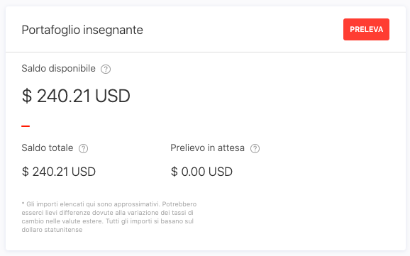410x256 pixels.
Task: Click the Prelievo in attesa label
Action: [x=207, y=148]
